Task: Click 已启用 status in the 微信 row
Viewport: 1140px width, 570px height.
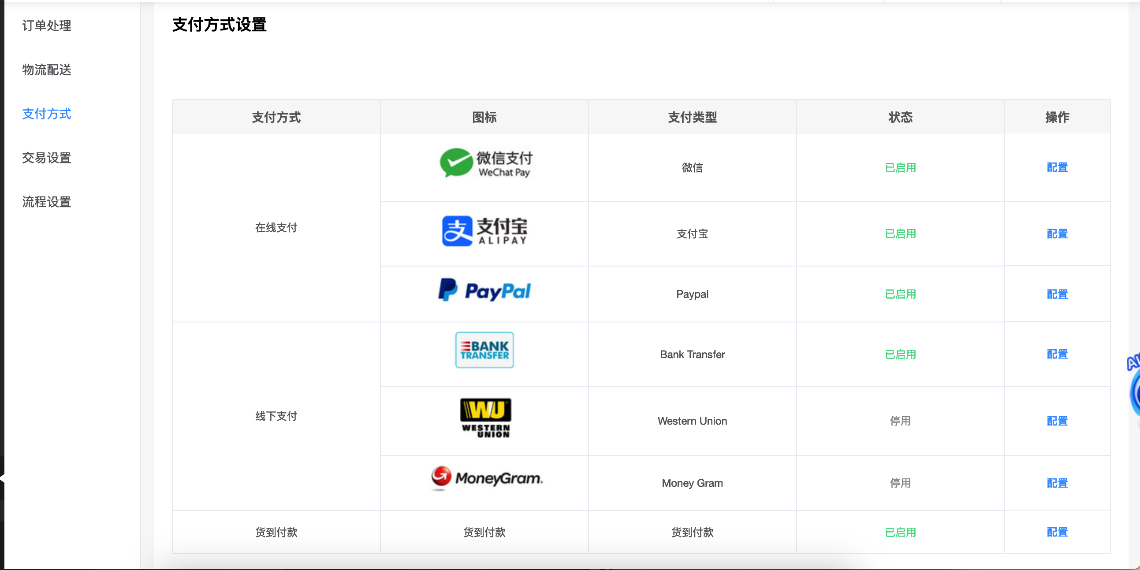Action: pos(900,167)
